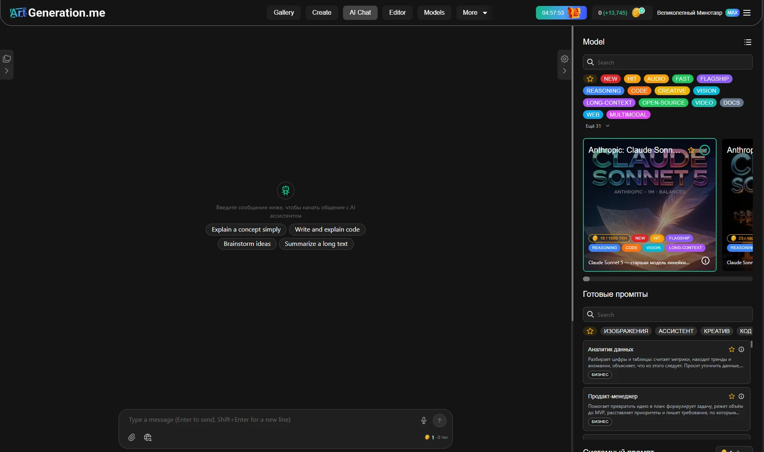Open info icon on Claude Sonnet 5 card

coord(706,261)
